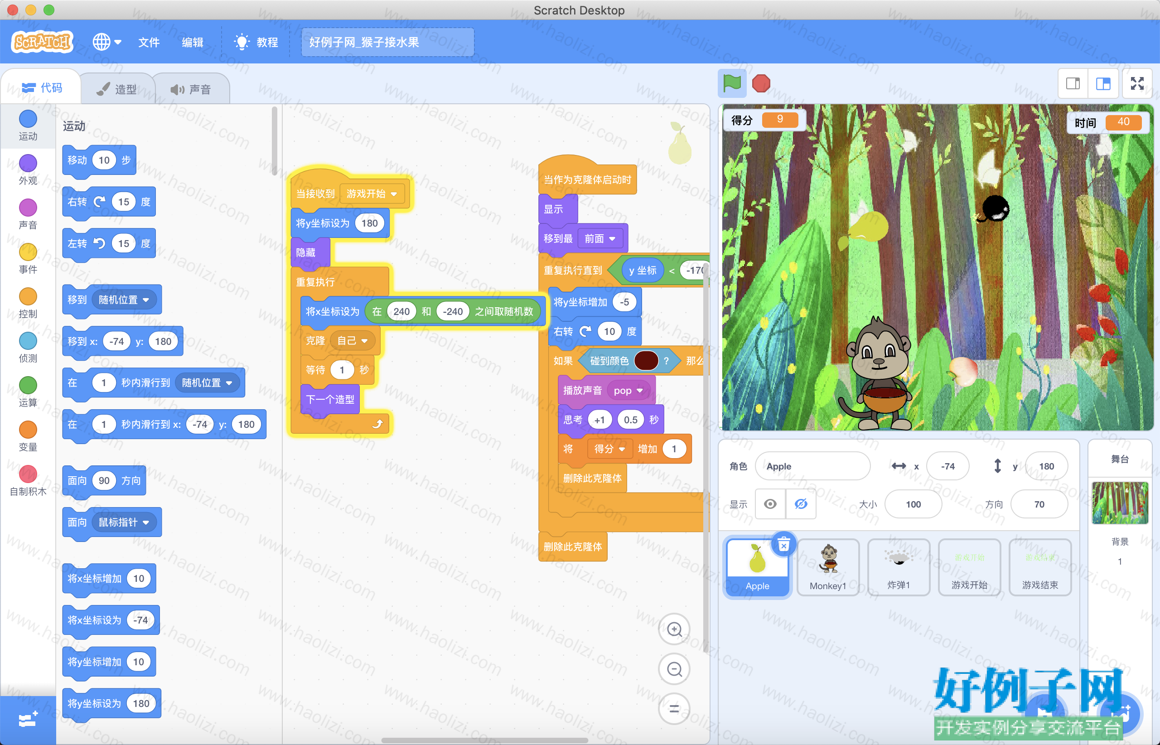This screenshot has width=1160, height=745.
Task: Click the 左转 15 度 palette block
Action: pos(109,244)
